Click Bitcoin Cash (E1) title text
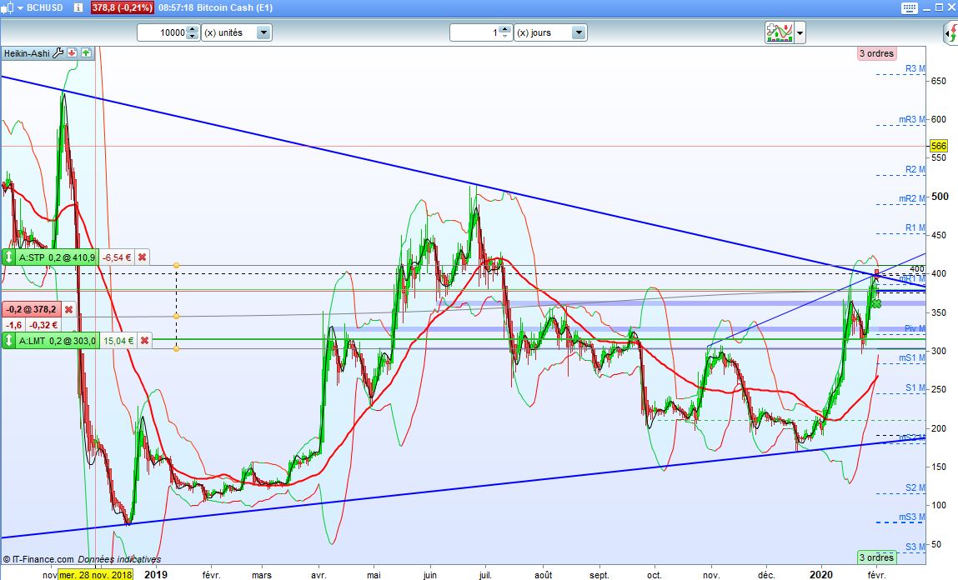Viewport: 958px width, 580px height. click(234, 8)
